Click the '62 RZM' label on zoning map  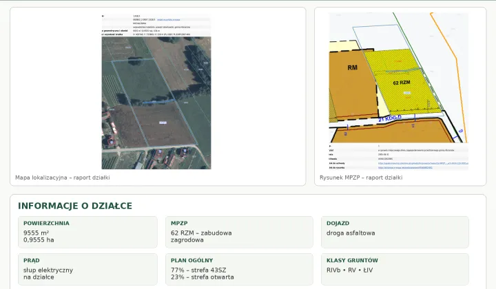click(x=402, y=83)
